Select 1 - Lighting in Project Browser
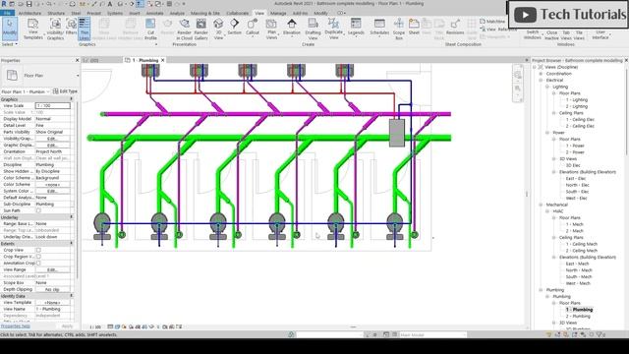629x354 pixels. [x=577, y=100]
